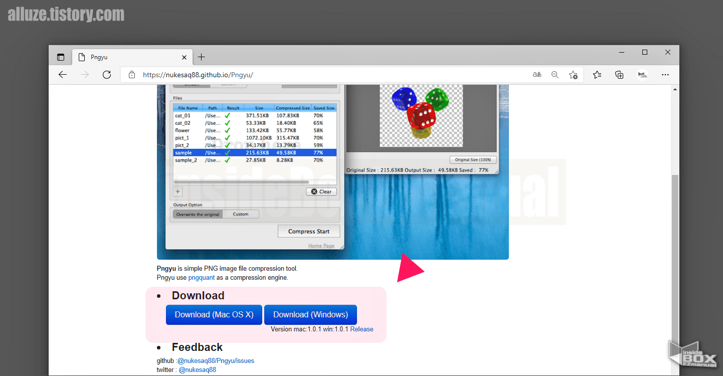Click the Home Page link in screenshot
Viewport: 723px width, 376px height.
click(321, 246)
